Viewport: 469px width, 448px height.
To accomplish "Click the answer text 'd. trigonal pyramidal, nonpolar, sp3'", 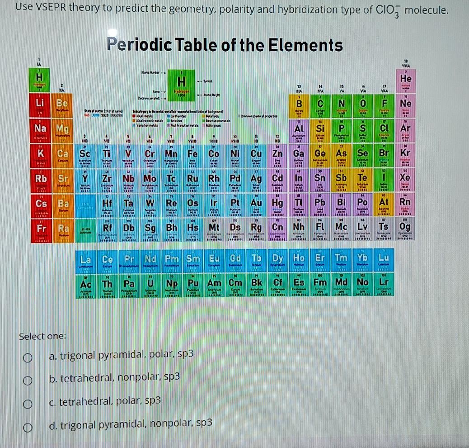I will coord(131,424).
